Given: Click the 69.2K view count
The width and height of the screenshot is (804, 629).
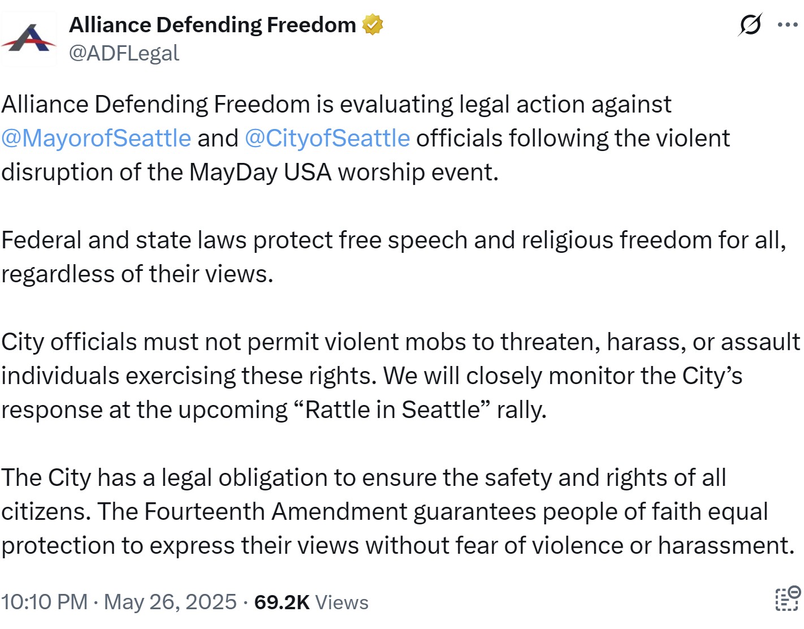Looking at the screenshot, I should pos(282,602).
